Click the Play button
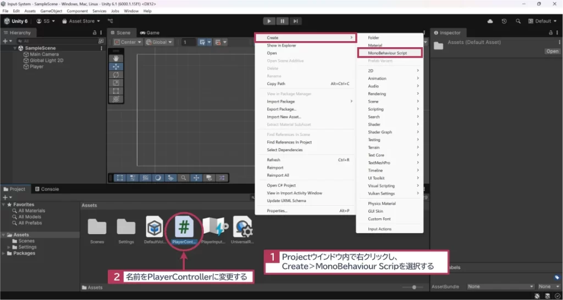 point(269,21)
